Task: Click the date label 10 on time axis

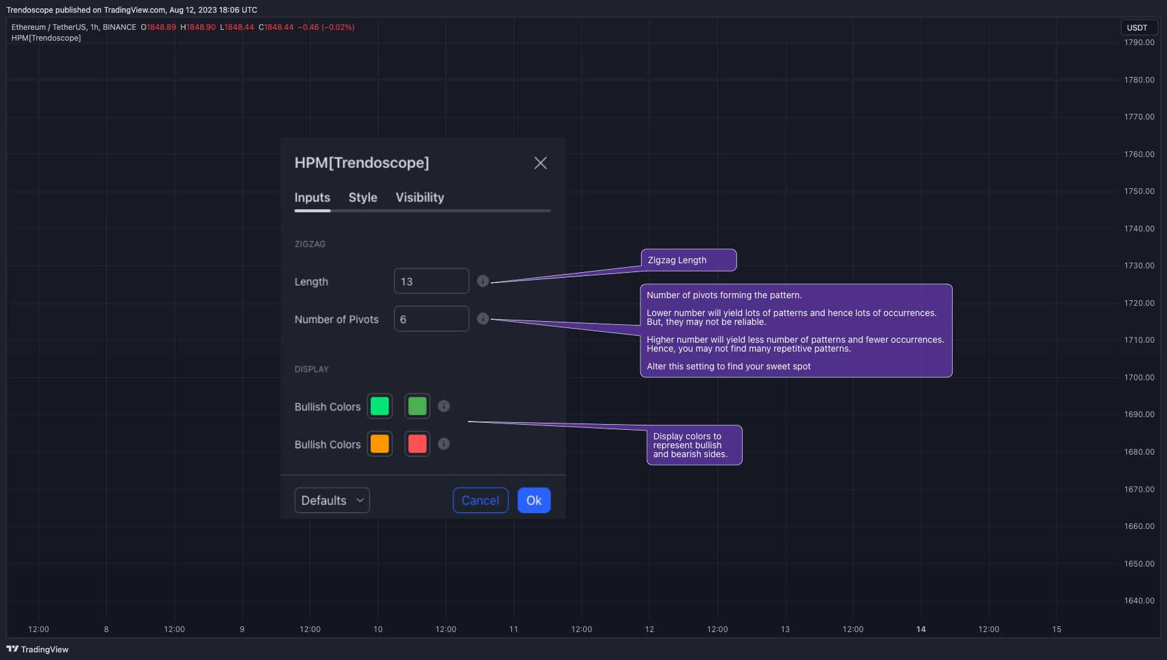Action: pos(378,629)
